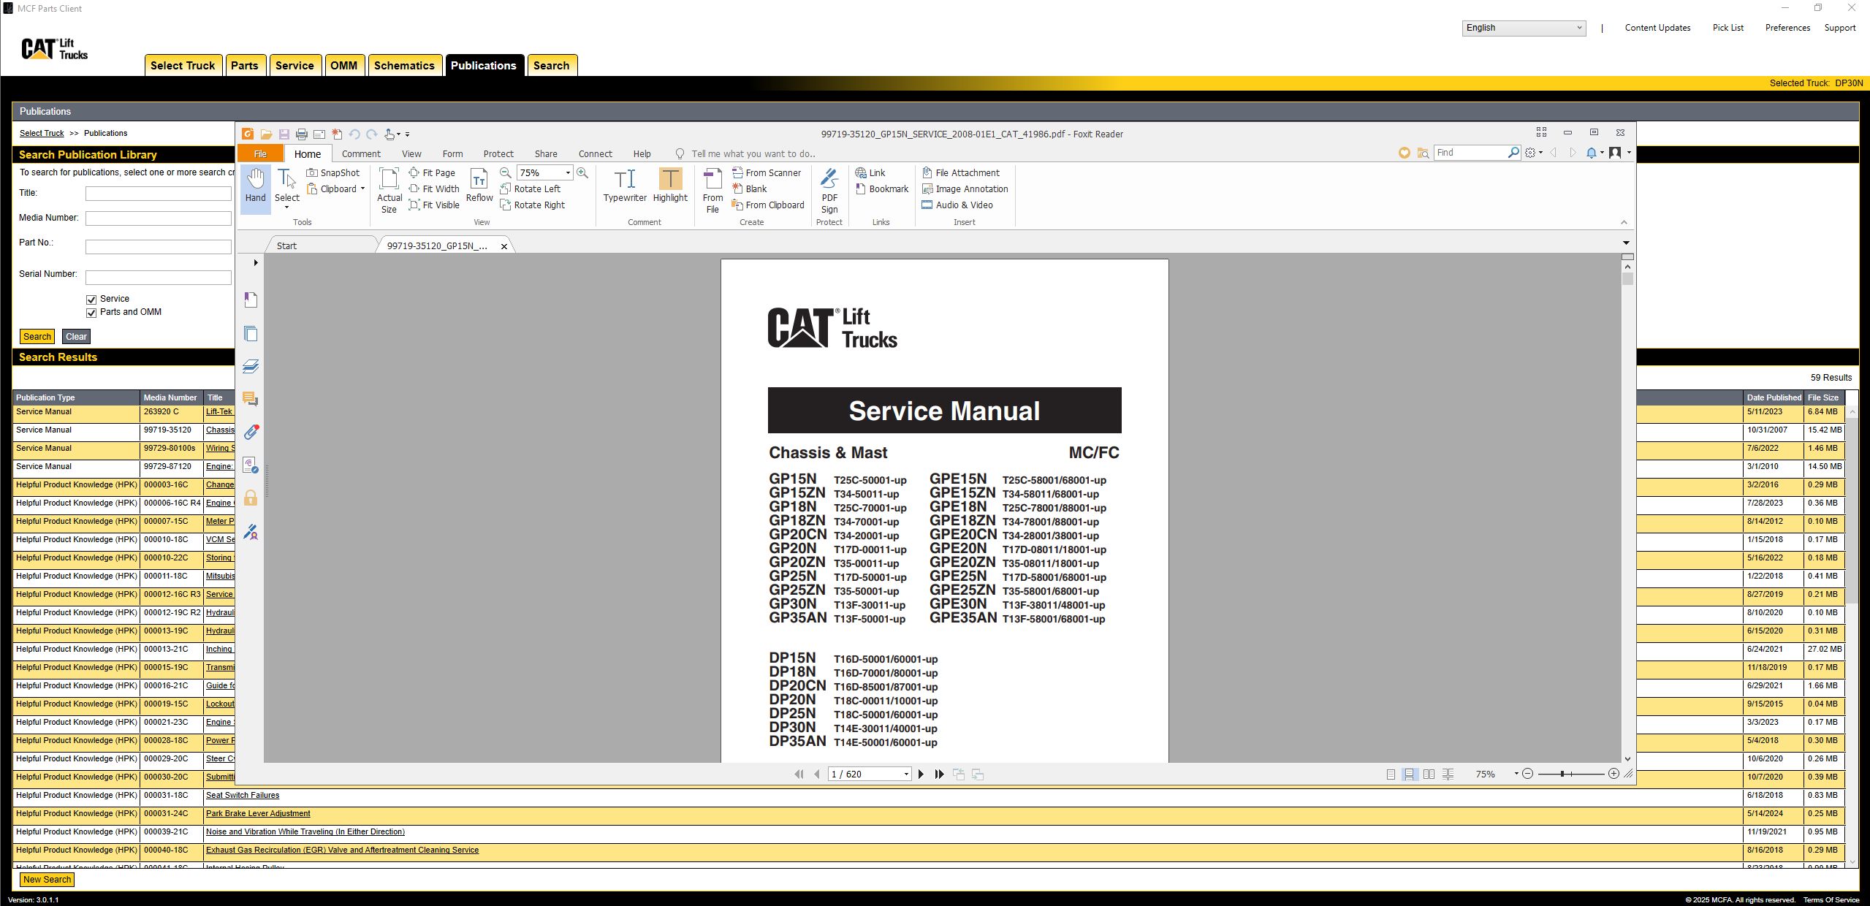Open the Select Truck tab
The image size is (1870, 906).
(x=183, y=66)
